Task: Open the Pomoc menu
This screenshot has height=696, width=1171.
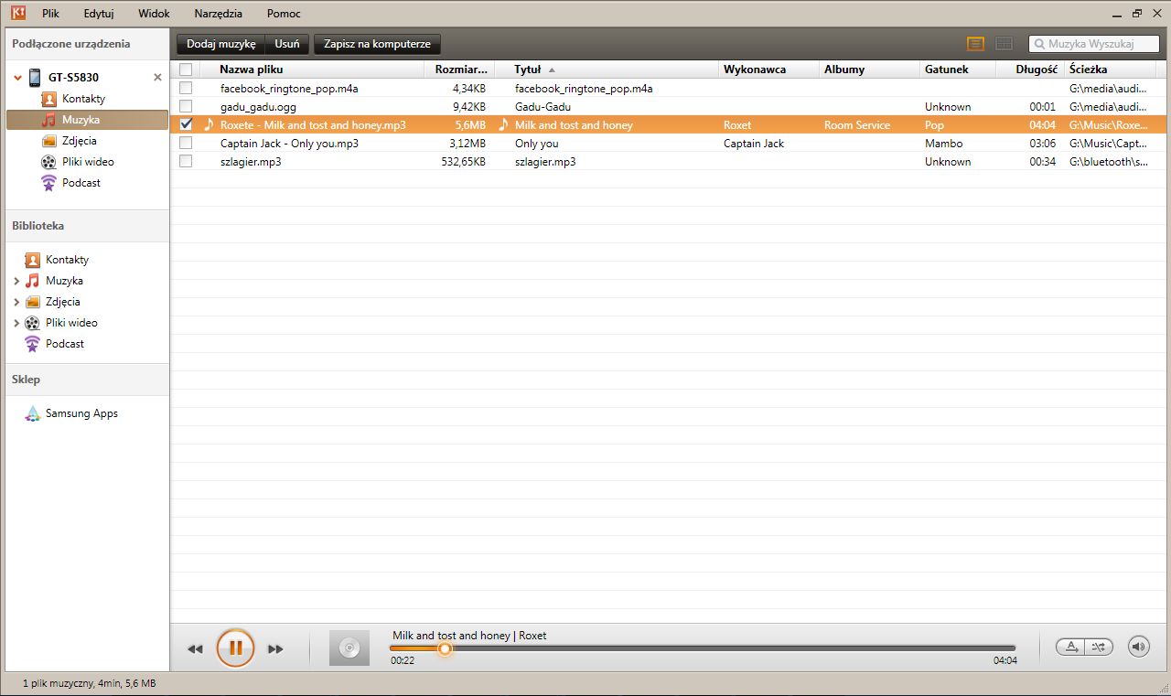Action: point(284,14)
